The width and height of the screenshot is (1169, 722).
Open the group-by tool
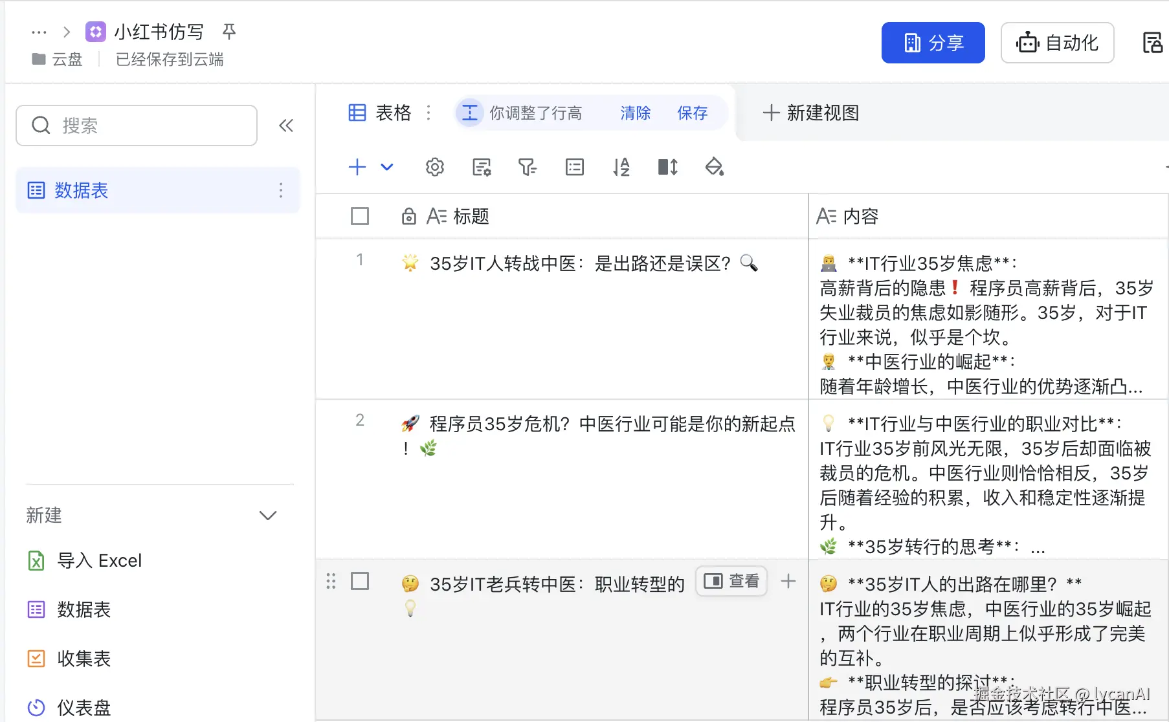pyautogui.click(x=575, y=168)
